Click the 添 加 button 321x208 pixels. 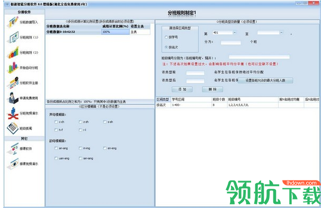coord(182,89)
